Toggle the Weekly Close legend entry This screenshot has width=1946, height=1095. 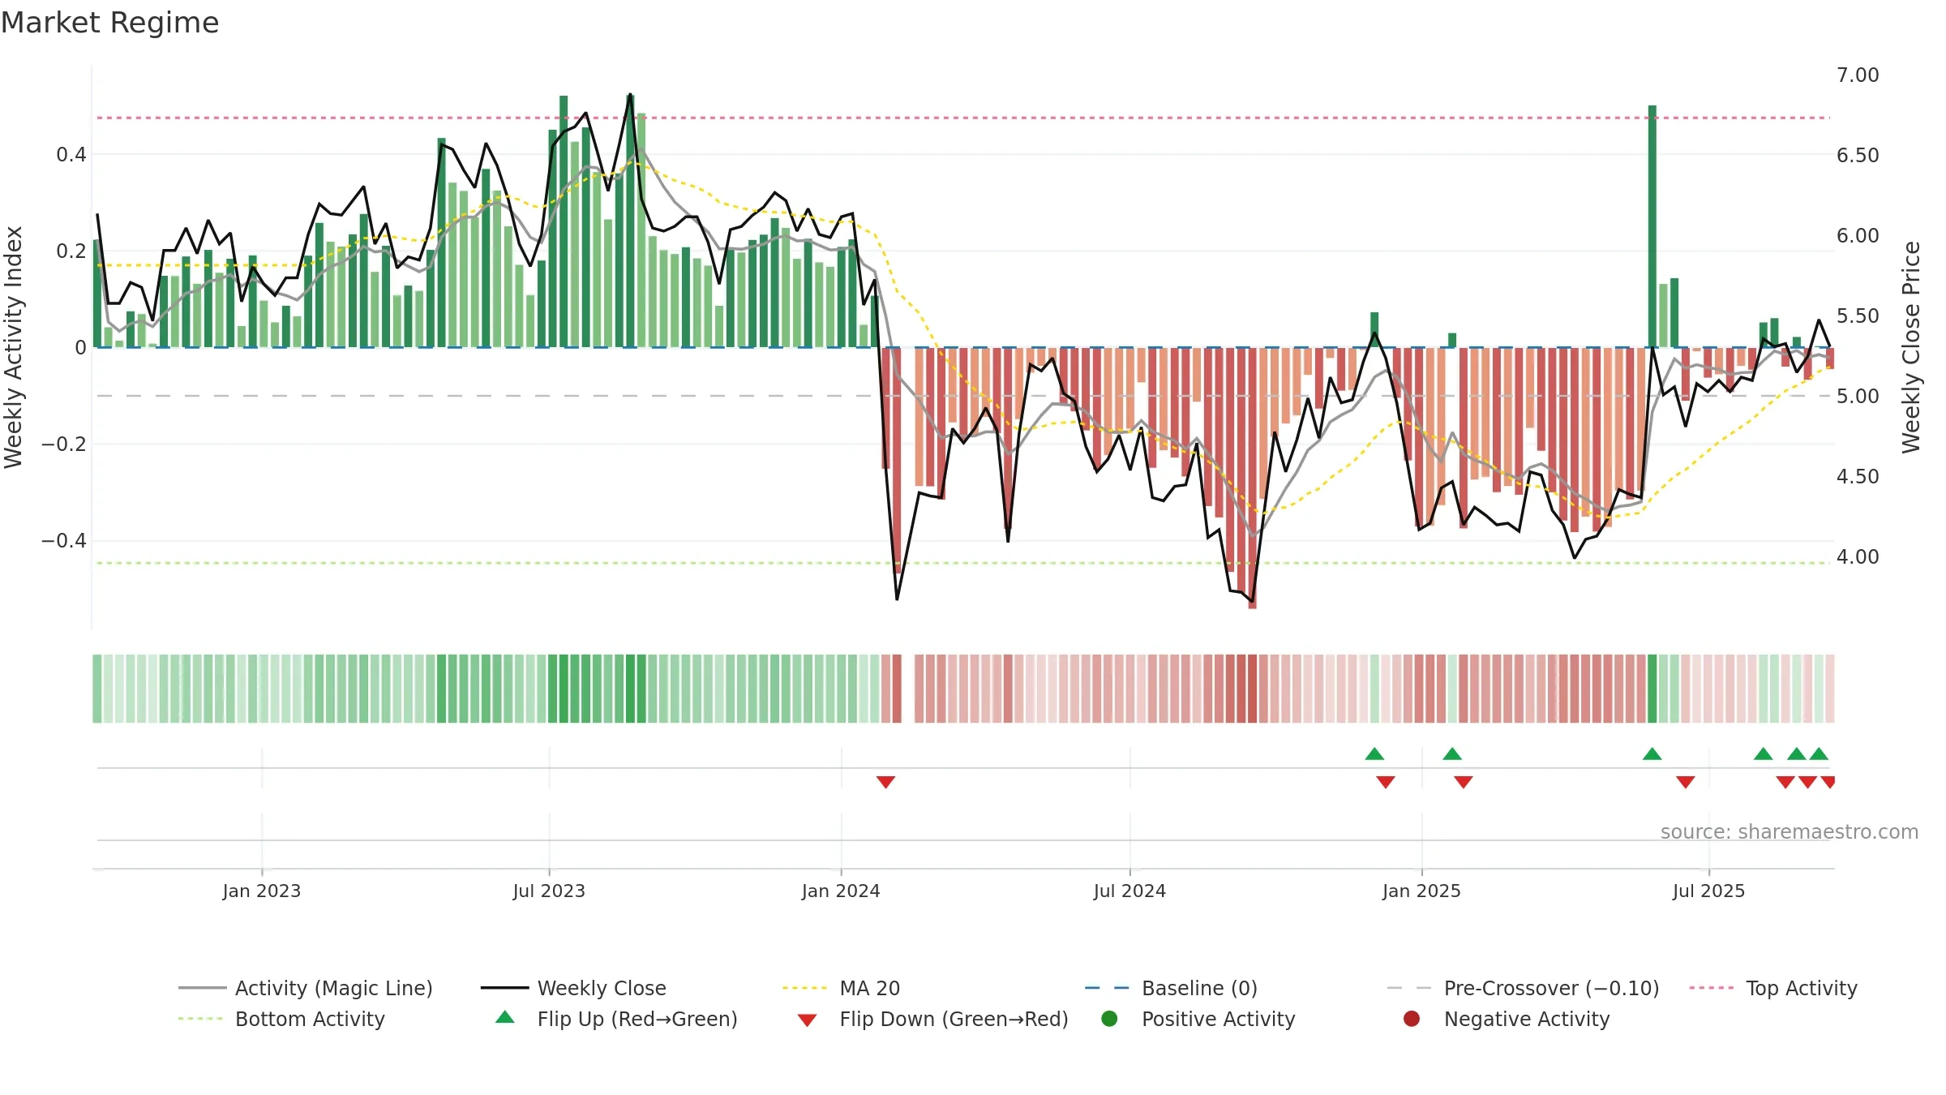(573, 988)
